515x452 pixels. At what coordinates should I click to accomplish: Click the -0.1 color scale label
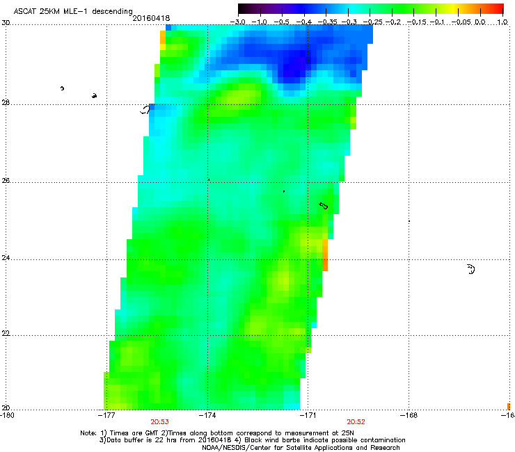pyautogui.click(x=437, y=22)
